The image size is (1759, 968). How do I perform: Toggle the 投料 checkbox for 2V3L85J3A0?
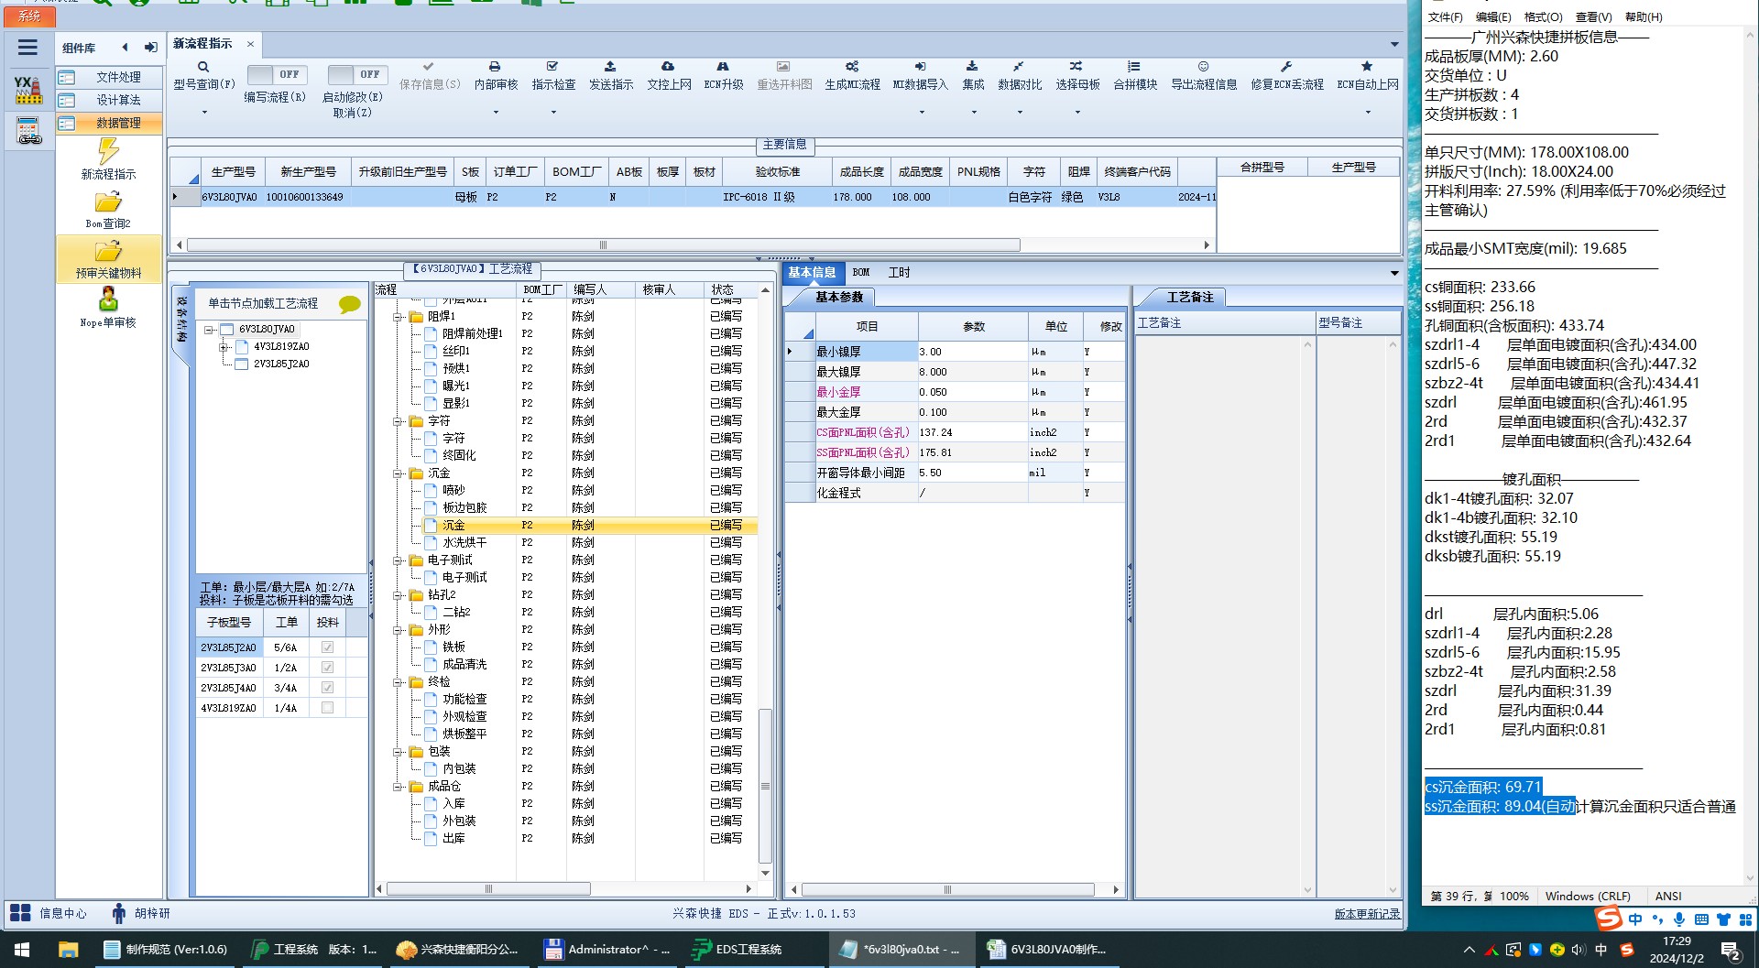click(x=327, y=668)
